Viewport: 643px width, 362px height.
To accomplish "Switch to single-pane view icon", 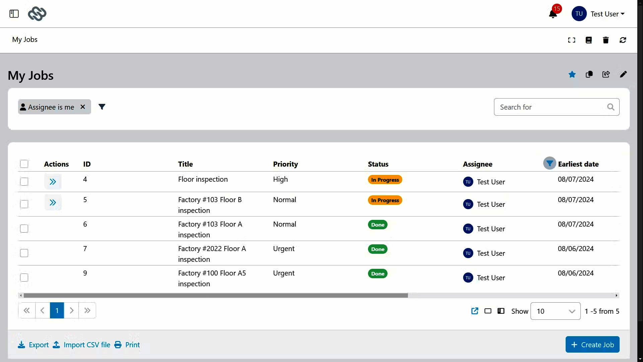I will point(488,311).
